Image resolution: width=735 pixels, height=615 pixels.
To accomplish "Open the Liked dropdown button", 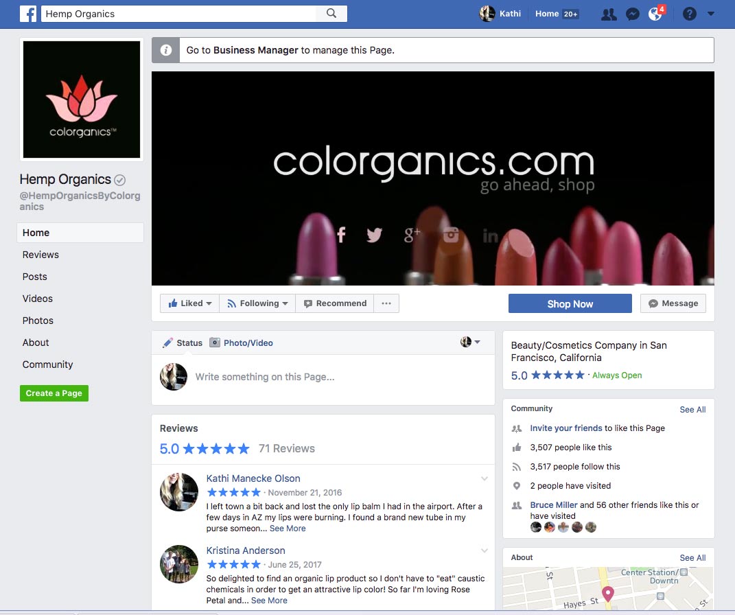I will tap(190, 303).
